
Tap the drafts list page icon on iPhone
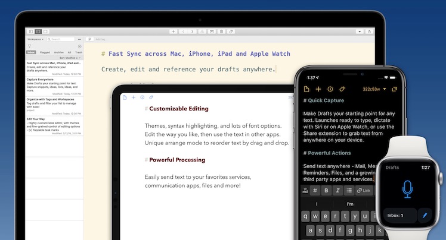(306, 89)
